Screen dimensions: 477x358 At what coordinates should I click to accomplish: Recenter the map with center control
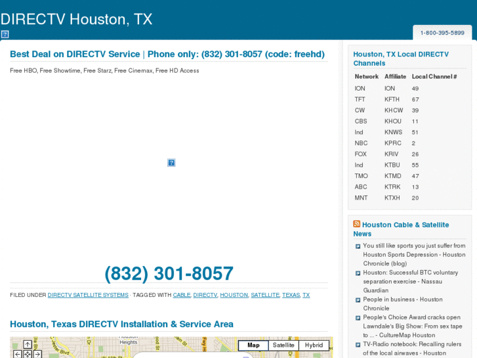pyautogui.click(x=28, y=354)
